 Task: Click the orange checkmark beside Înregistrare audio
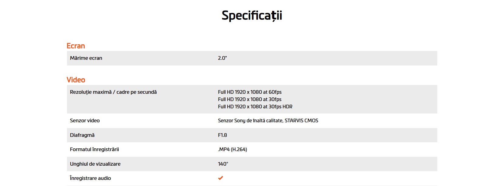[x=221, y=178]
